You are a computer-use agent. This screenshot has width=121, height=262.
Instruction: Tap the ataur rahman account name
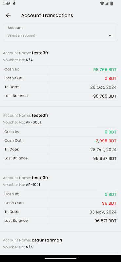point(47,240)
